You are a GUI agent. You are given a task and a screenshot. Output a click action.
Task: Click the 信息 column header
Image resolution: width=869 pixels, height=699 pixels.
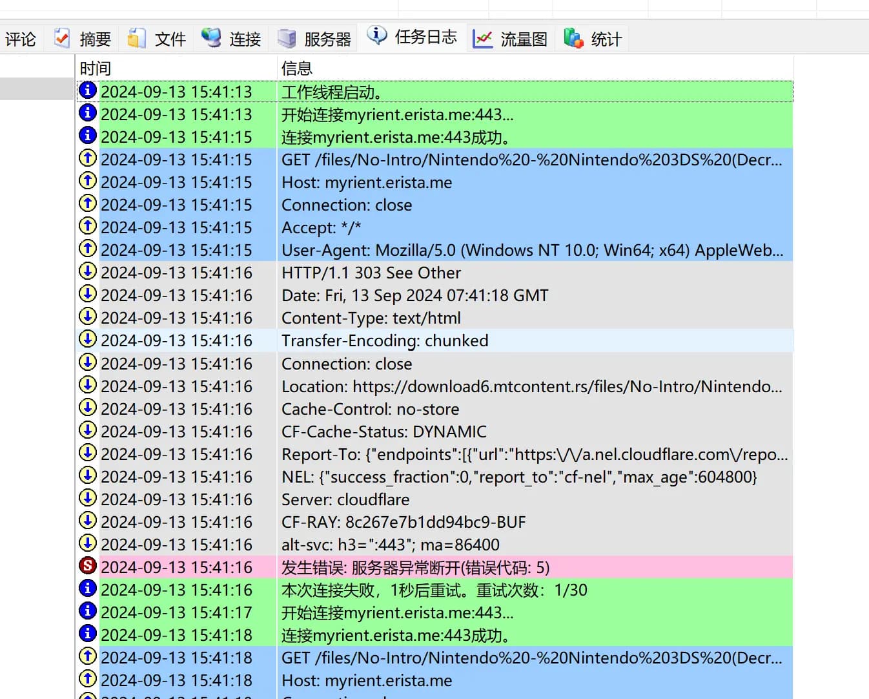pos(297,68)
